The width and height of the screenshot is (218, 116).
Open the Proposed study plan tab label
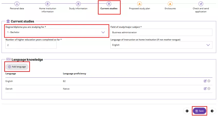pyautogui.click(x=139, y=8)
